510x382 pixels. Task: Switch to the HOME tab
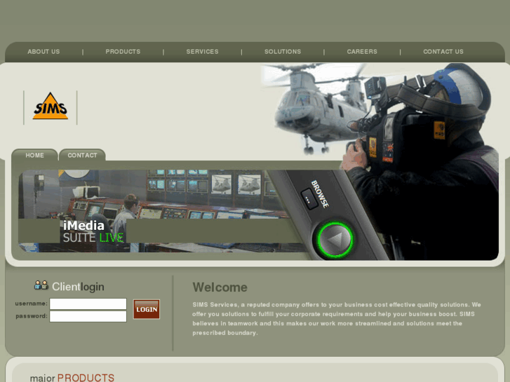(x=35, y=155)
